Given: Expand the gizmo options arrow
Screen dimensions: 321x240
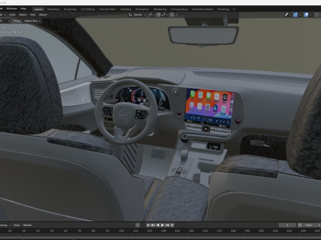Looking at the screenshot, I should pos(300,15).
